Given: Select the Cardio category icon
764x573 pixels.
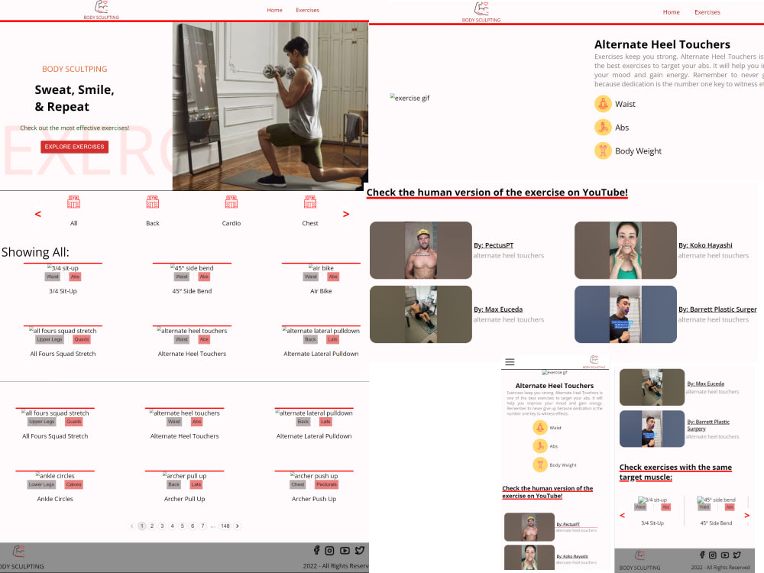Looking at the screenshot, I should (231, 202).
